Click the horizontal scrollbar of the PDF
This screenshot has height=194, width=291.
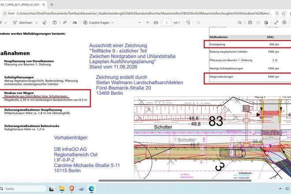175,180
